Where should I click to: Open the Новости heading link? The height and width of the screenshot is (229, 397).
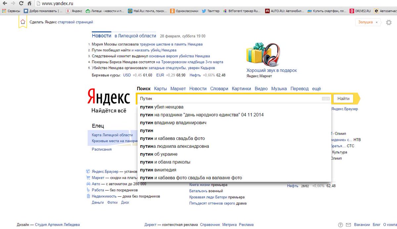pos(102,36)
